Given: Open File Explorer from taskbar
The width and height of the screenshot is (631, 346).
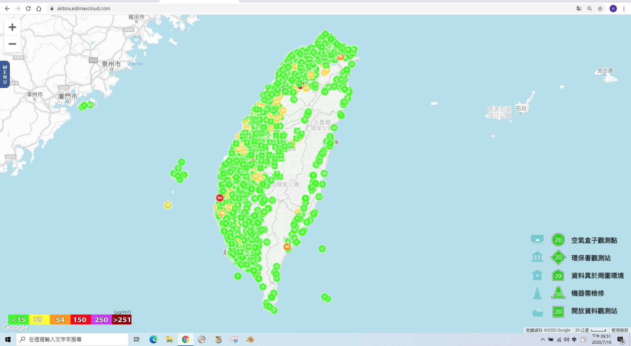Looking at the screenshot, I should point(169,339).
